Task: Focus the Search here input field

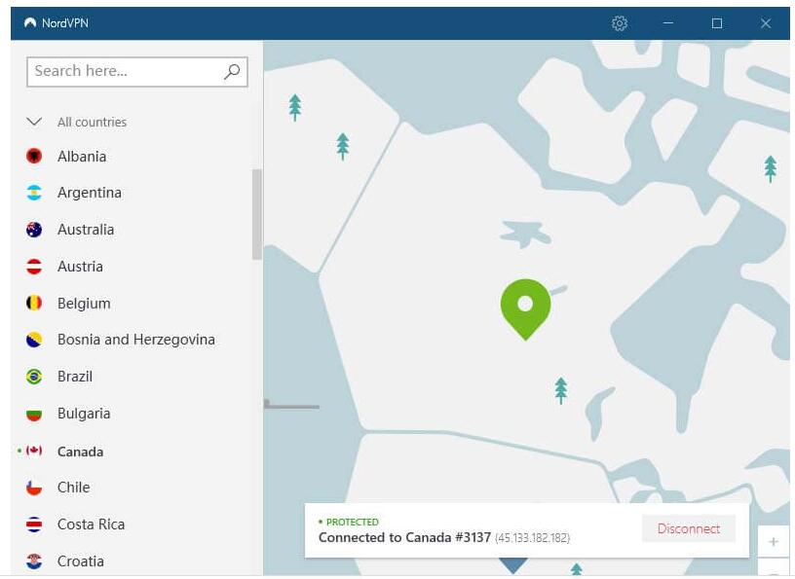Action: click(x=137, y=71)
